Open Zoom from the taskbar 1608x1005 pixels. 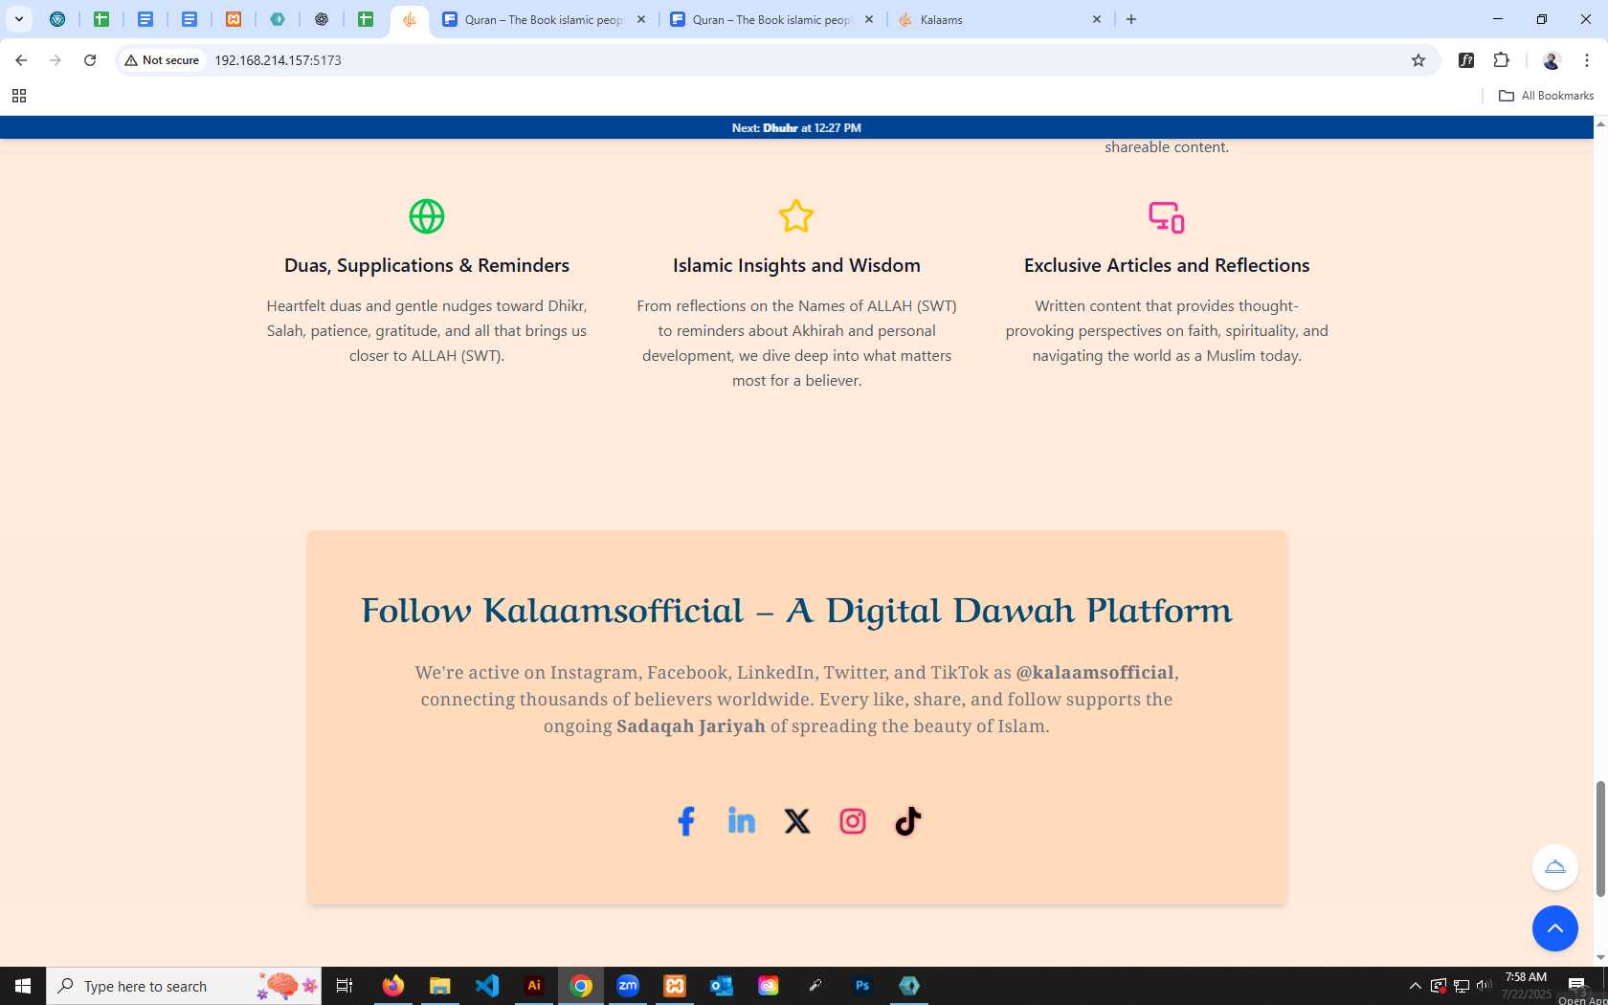tap(628, 986)
